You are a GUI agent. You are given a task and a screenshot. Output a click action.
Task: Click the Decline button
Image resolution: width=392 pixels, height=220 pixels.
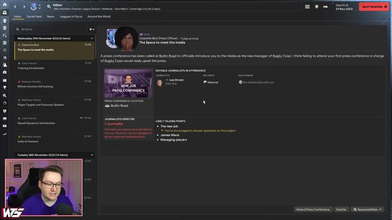(341, 210)
